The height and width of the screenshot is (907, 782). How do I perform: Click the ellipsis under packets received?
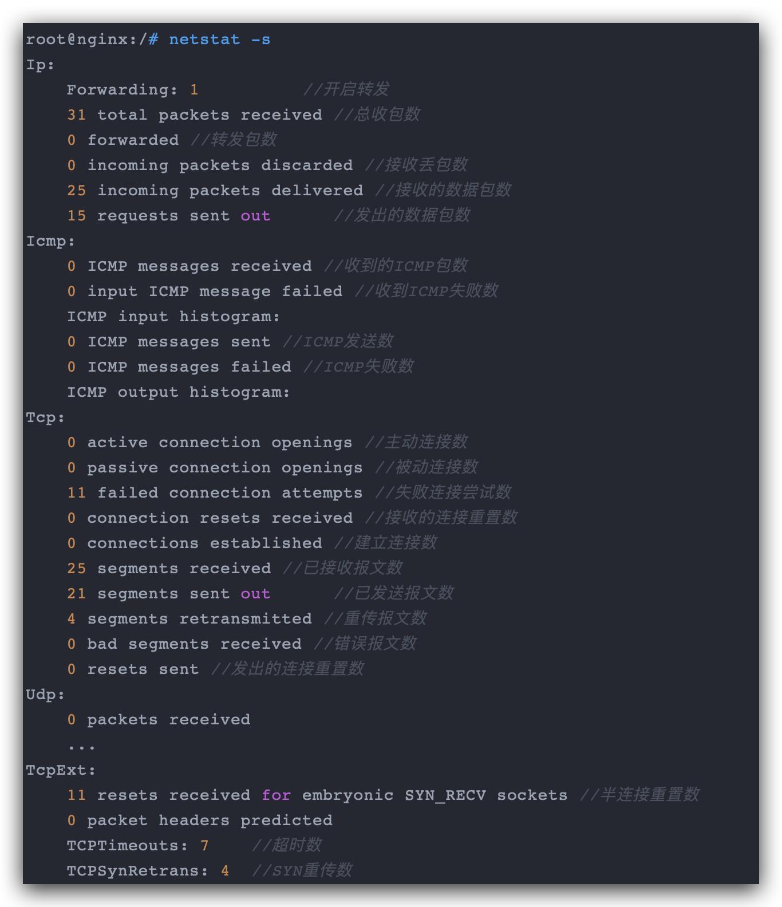pos(81,746)
